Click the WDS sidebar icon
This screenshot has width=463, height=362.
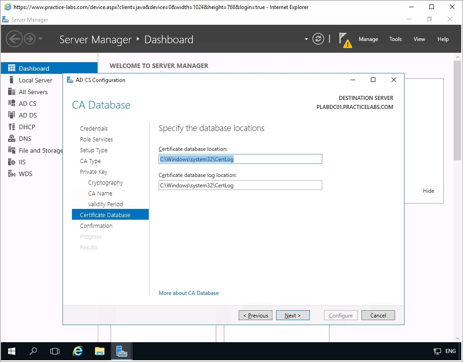[x=12, y=174]
